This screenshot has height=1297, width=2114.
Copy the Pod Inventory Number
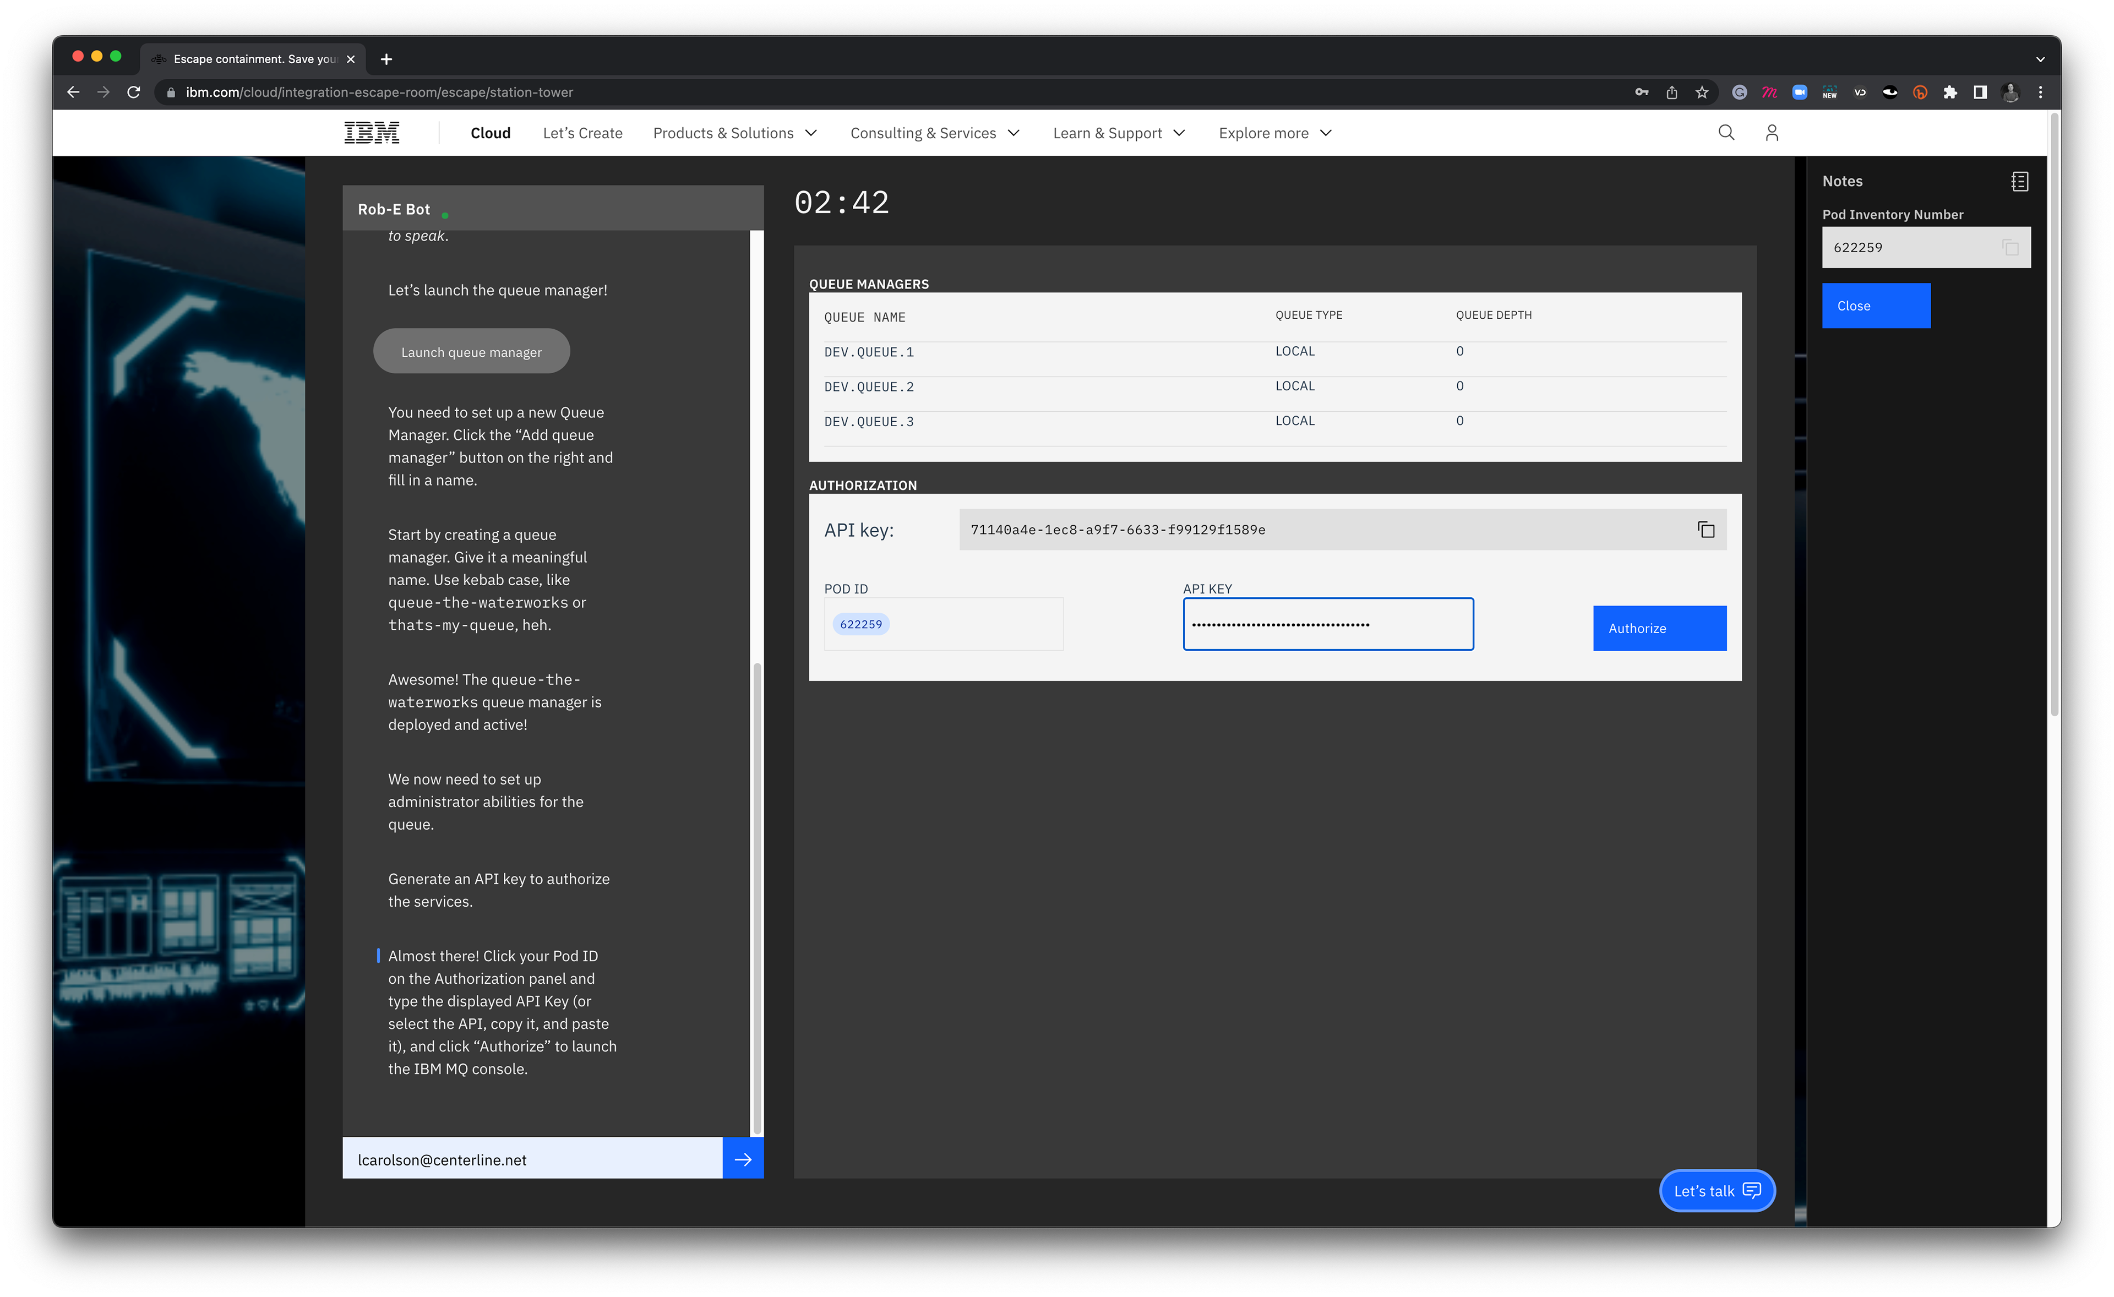click(x=2010, y=247)
